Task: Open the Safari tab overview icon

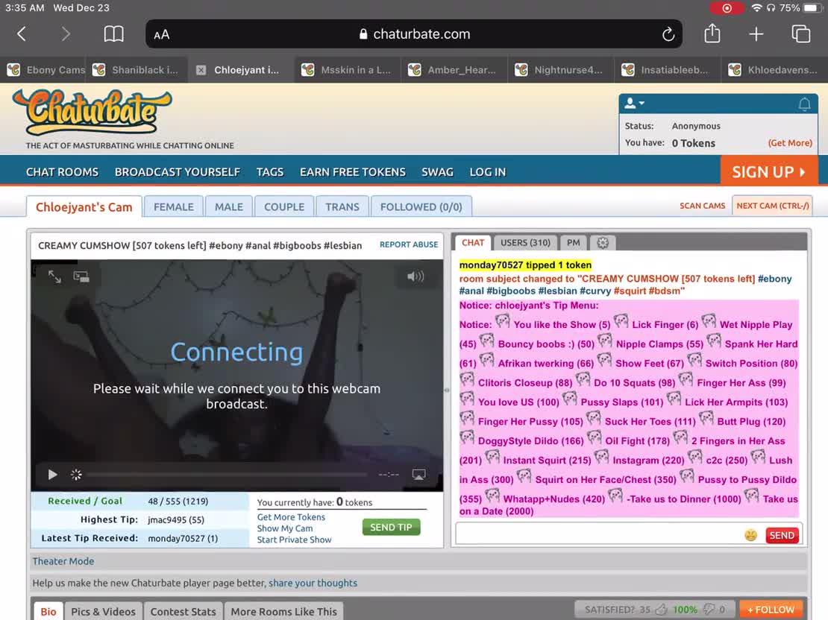Action: click(800, 34)
